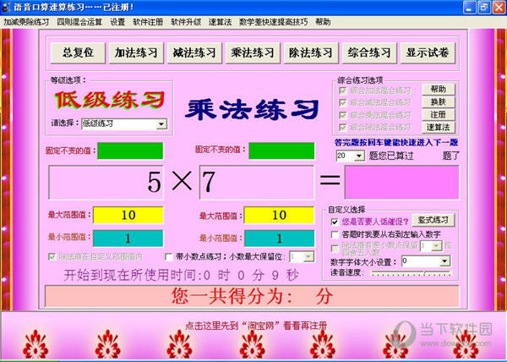This screenshot has width=507, height=362.
Task: Open 数字字体大小设置 dropdown
Action: [x=445, y=261]
